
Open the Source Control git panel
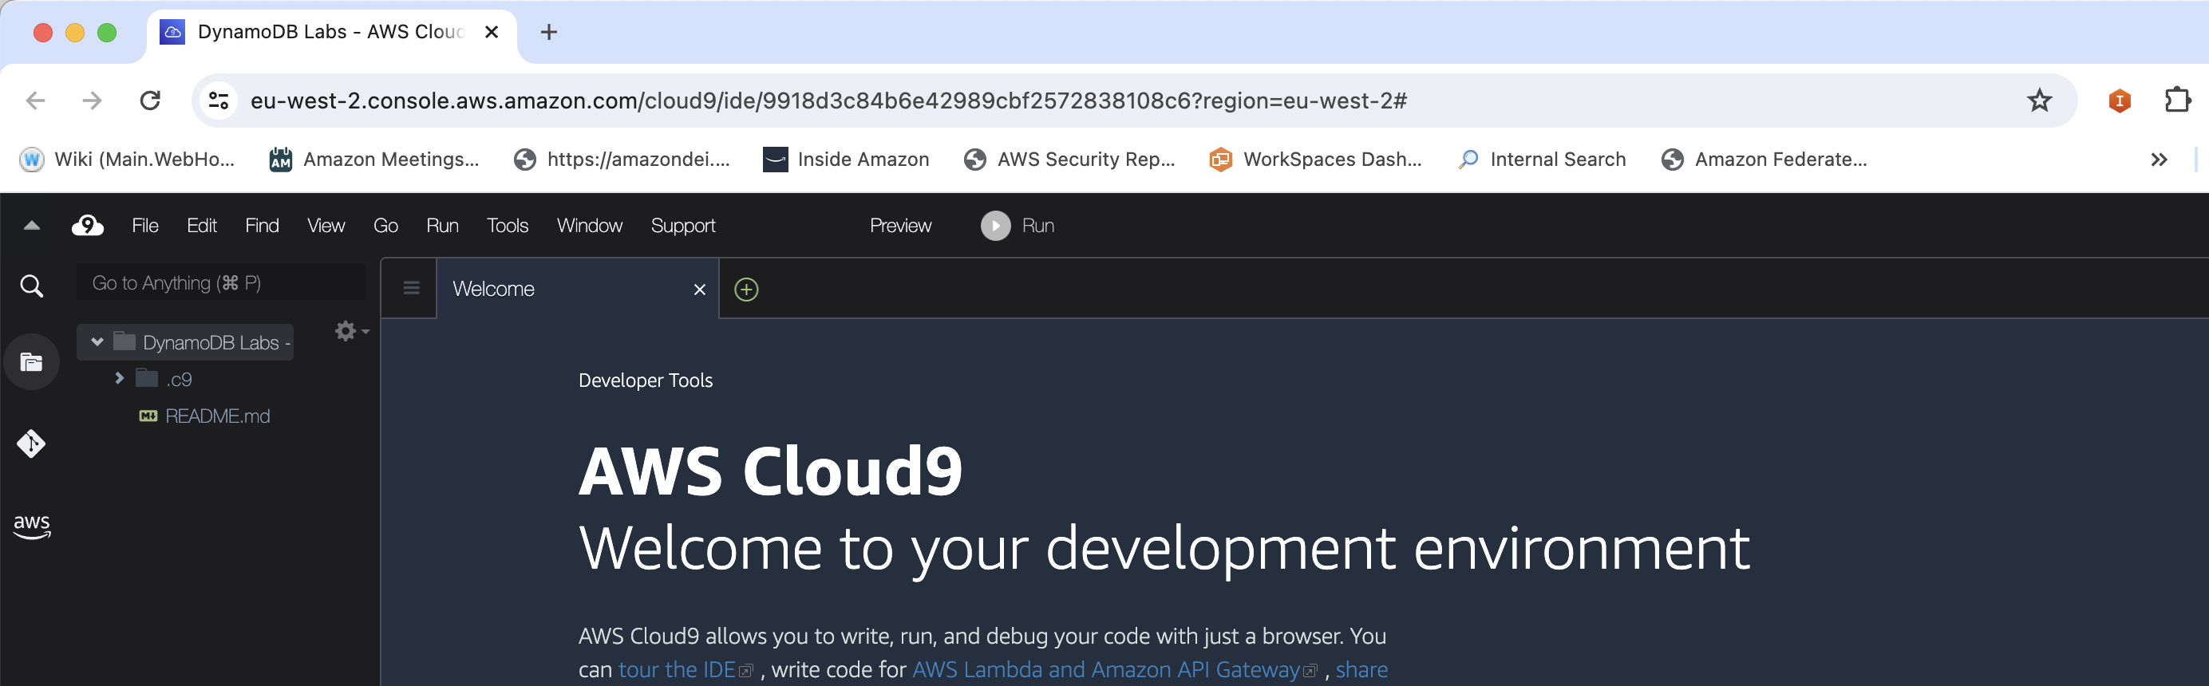point(32,444)
